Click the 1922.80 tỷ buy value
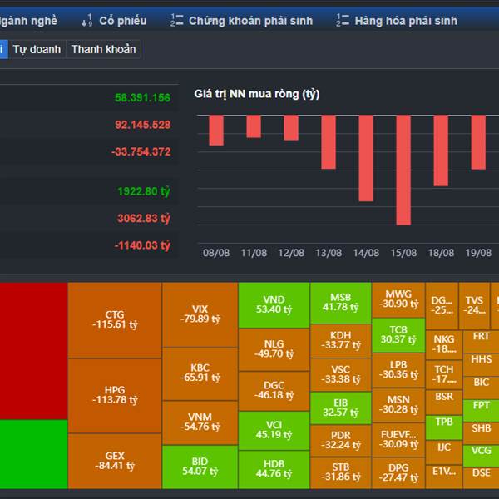Image resolution: width=499 pixels, height=499 pixels. [144, 191]
